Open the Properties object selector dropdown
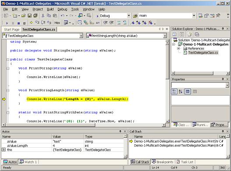Image resolution: width=231 pixels, height=171 pixels. pyautogui.click(x=227, y=85)
